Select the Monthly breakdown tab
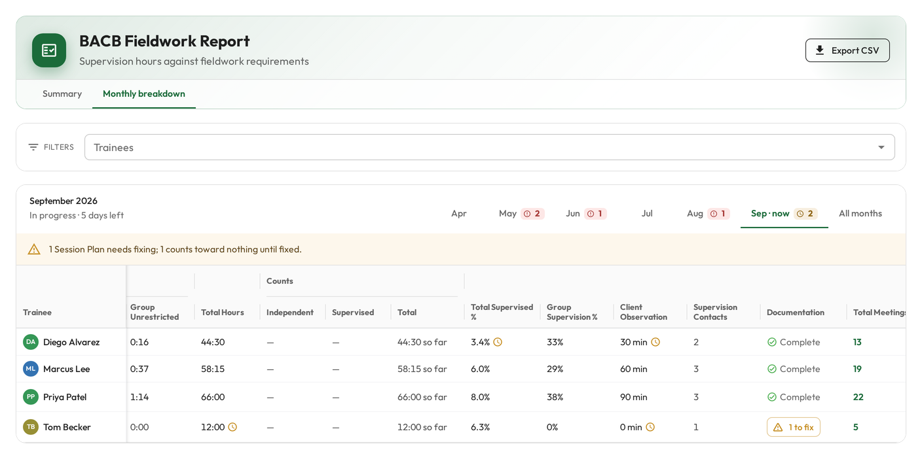 pyautogui.click(x=144, y=93)
